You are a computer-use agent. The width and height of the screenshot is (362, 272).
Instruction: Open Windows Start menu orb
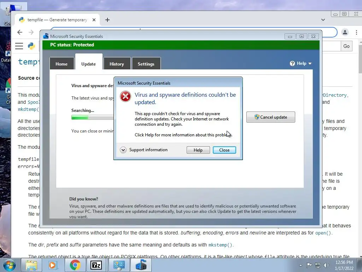pyautogui.click(x=10, y=265)
